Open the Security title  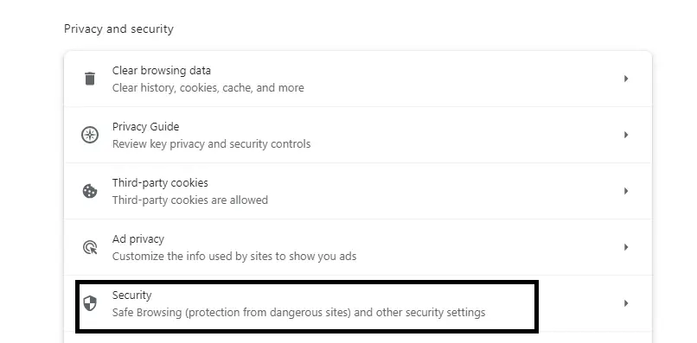pyautogui.click(x=131, y=295)
